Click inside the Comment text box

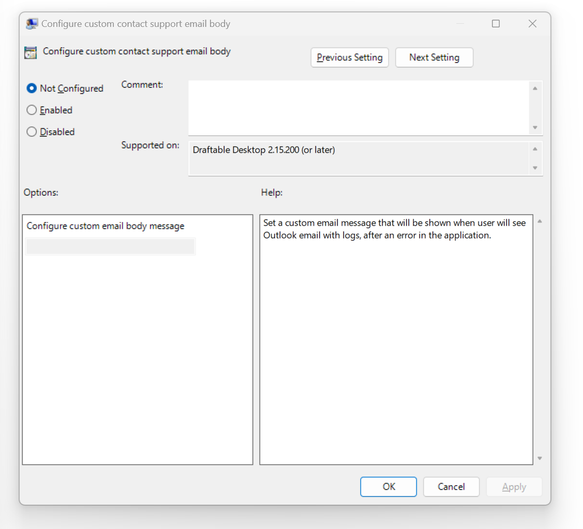[359, 108]
